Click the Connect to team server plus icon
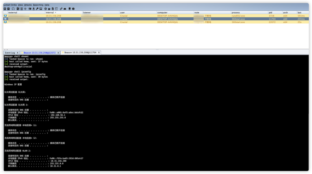Image resolution: width=312 pixels, height=174 pixels. pos(5,9)
